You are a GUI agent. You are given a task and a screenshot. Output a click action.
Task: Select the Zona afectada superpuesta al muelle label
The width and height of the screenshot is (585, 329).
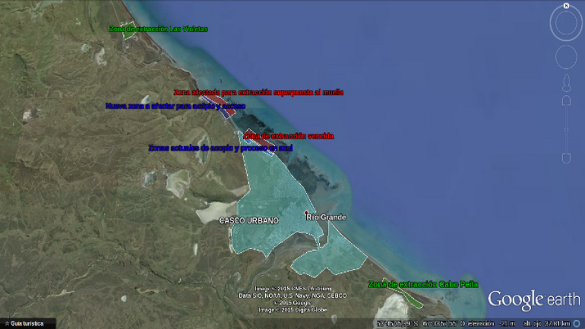pyautogui.click(x=258, y=92)
